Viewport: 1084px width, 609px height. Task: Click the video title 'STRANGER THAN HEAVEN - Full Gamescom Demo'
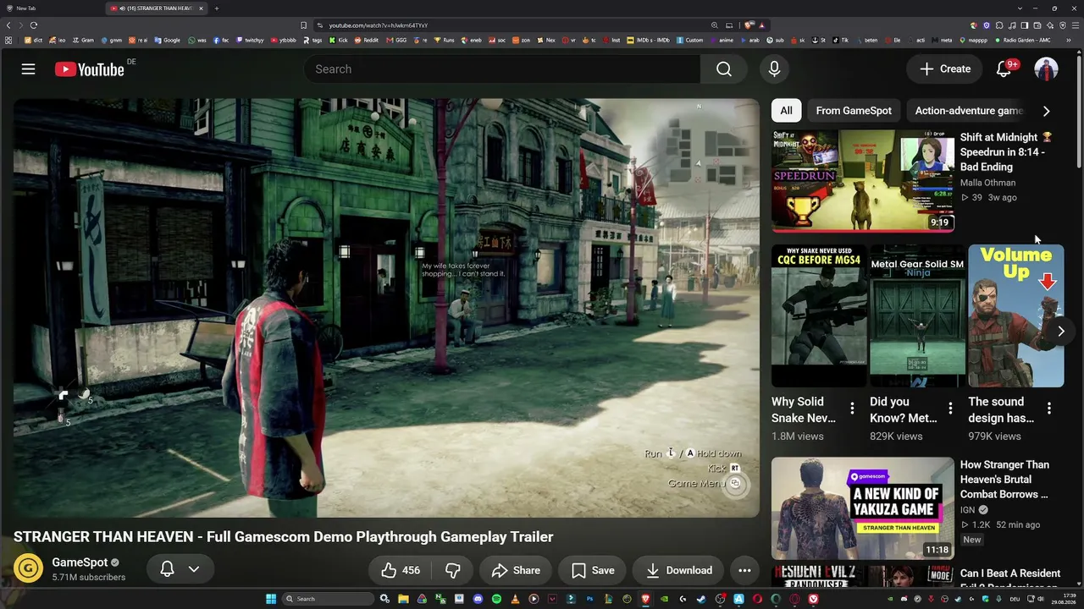284,537
